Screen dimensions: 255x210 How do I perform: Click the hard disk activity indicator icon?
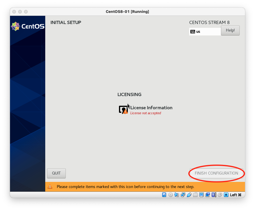pyautogui.click(x=164, y=194)
